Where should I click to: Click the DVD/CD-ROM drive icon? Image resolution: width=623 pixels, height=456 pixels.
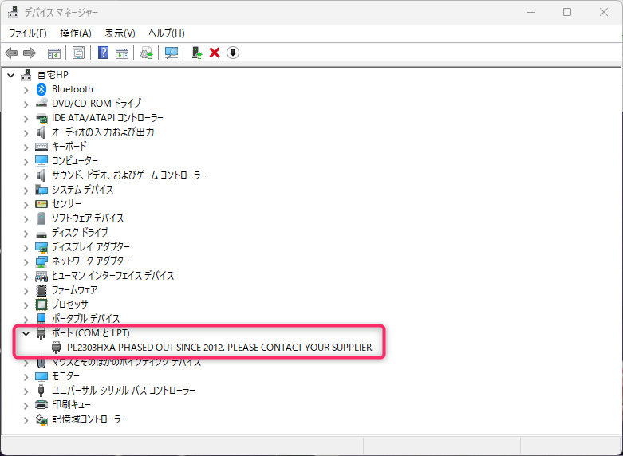pos(41,104)
